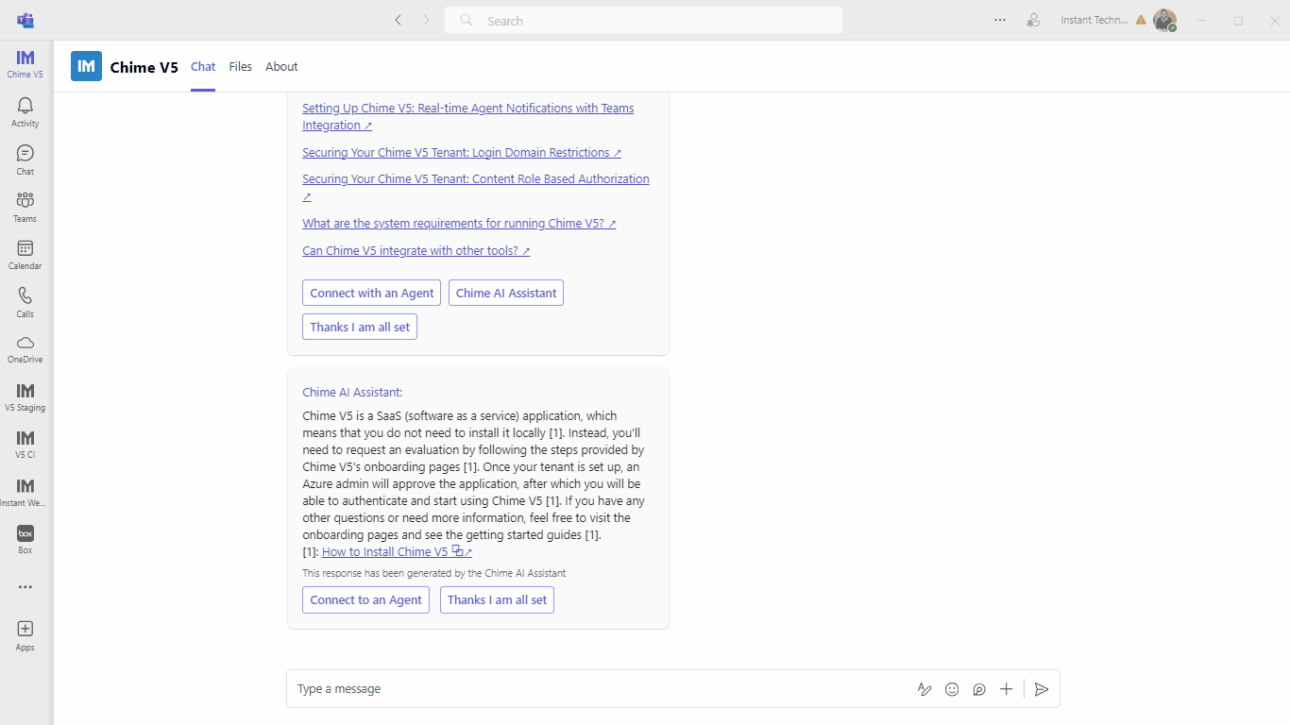The width and height of the screenshot is (1290, 725).
Task: Open the Calendar app
Action: (25, 254)
